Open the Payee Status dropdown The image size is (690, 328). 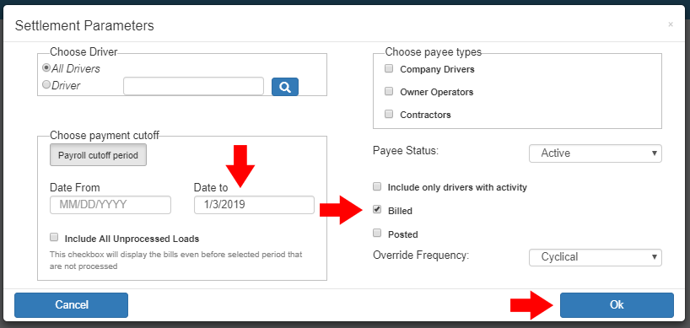pyautogui.click(x=596, y=153)
